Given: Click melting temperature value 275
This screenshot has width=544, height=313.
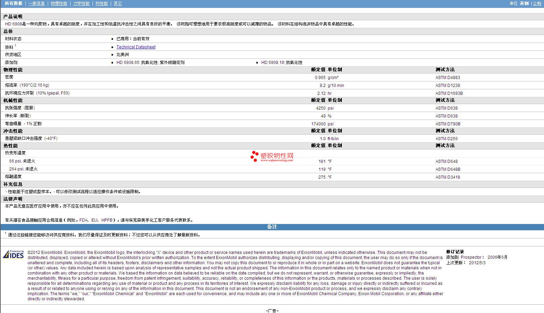Looking at the screenshot, I should [322, 177].
